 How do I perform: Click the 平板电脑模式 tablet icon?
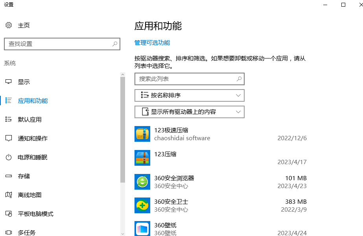click(x=9, y=214)
